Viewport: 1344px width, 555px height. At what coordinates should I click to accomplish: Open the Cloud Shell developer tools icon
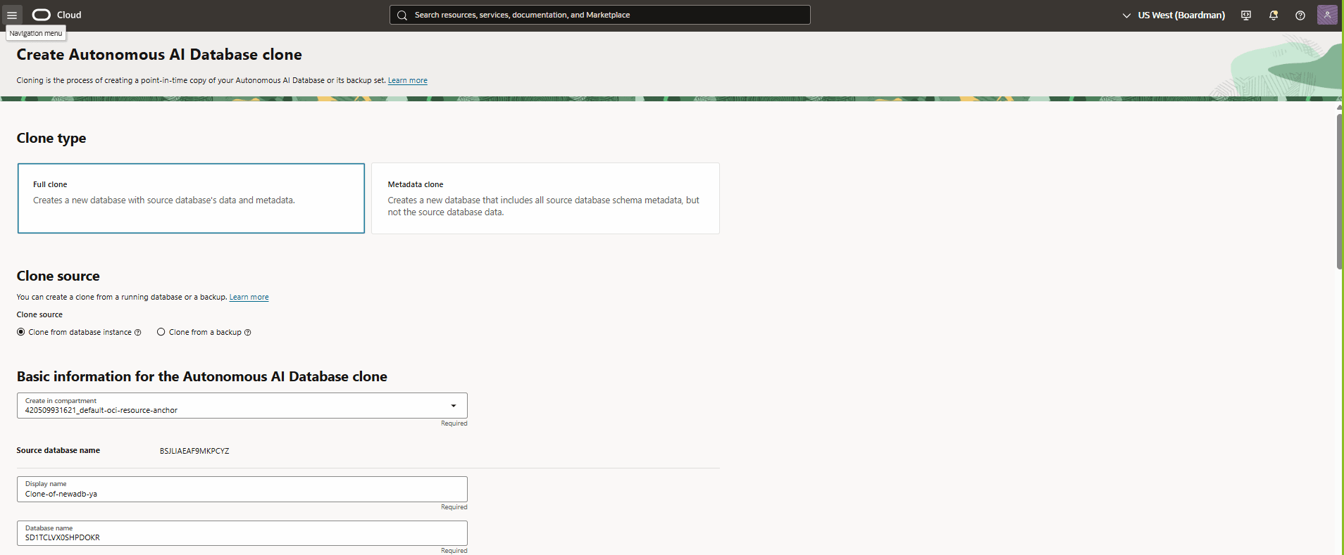tap(1246, 15)
